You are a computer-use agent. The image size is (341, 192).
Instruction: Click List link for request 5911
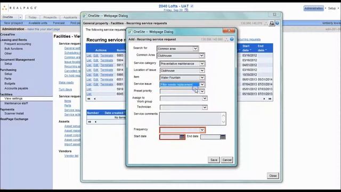(89, 65)
